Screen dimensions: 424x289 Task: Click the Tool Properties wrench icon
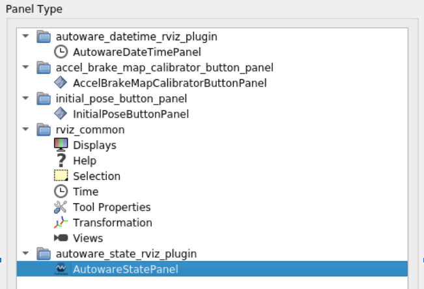click(61, 207)
